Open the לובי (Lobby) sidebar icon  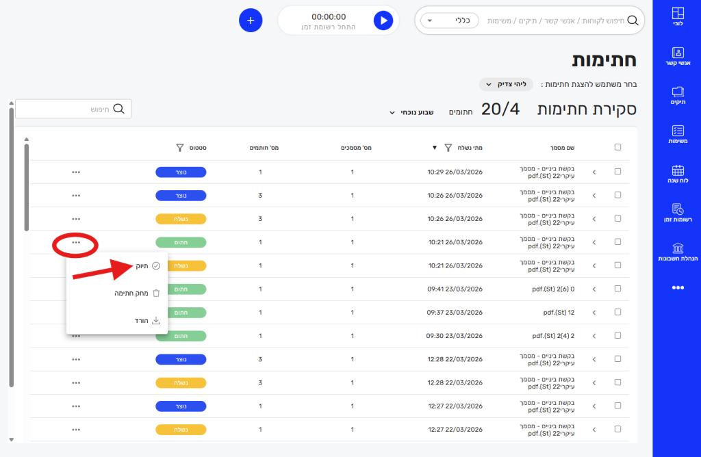677,16
